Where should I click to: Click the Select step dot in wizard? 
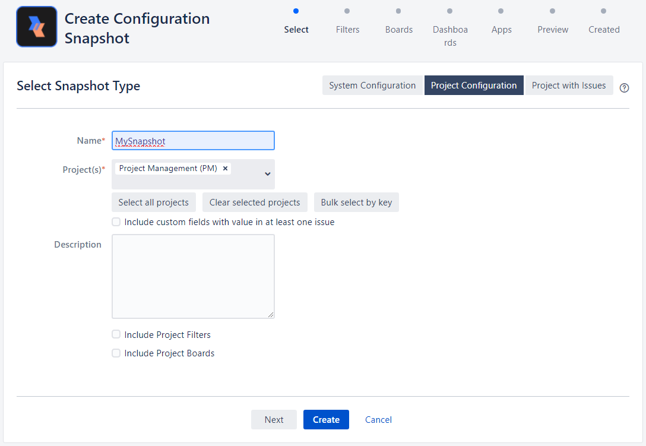(x=296, y=11)
